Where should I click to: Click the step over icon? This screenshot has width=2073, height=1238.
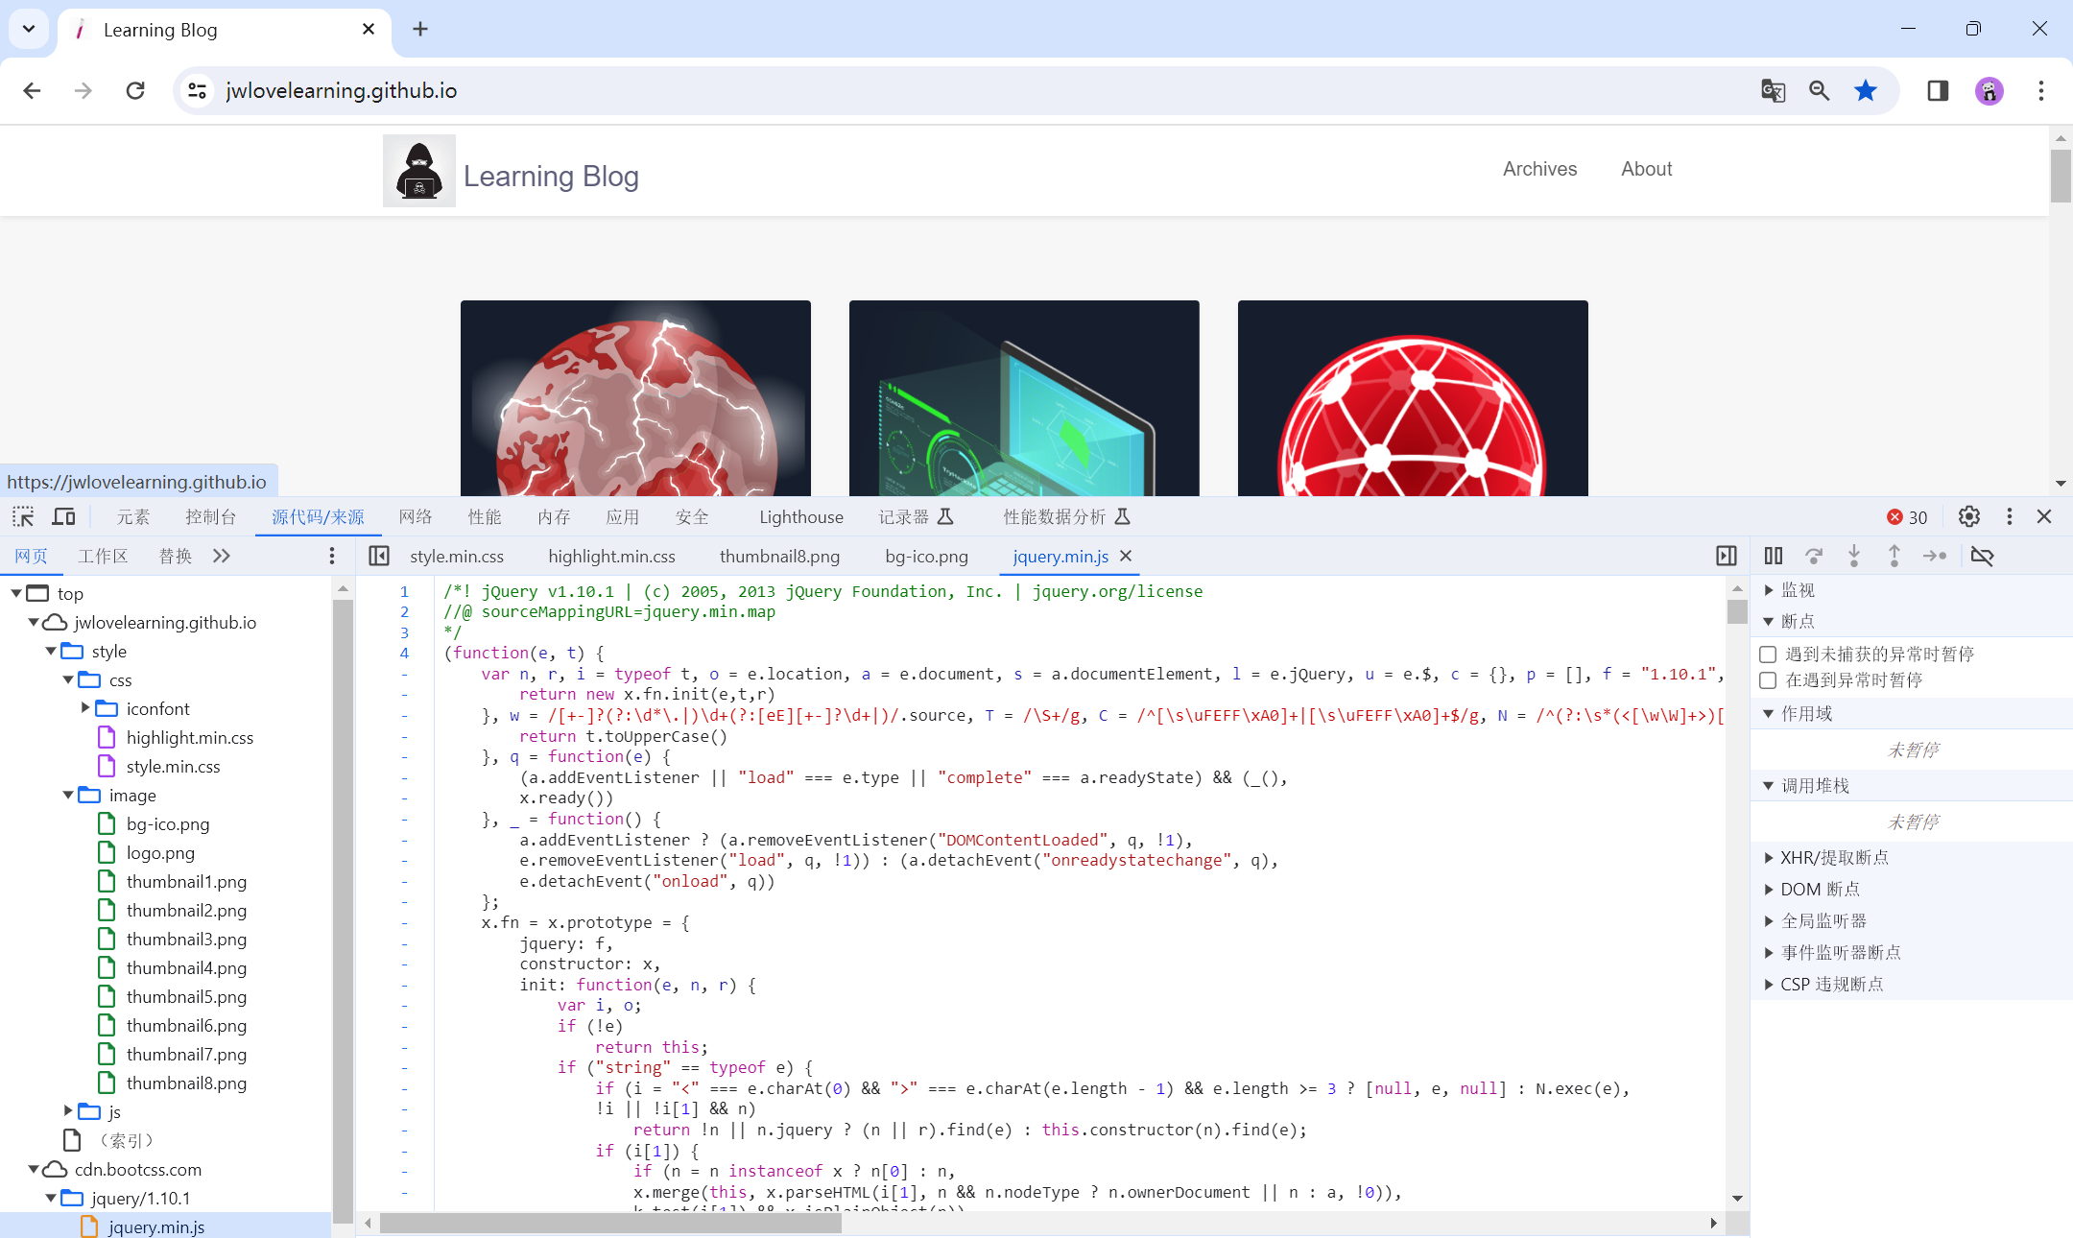click(x=1814, y=556)
